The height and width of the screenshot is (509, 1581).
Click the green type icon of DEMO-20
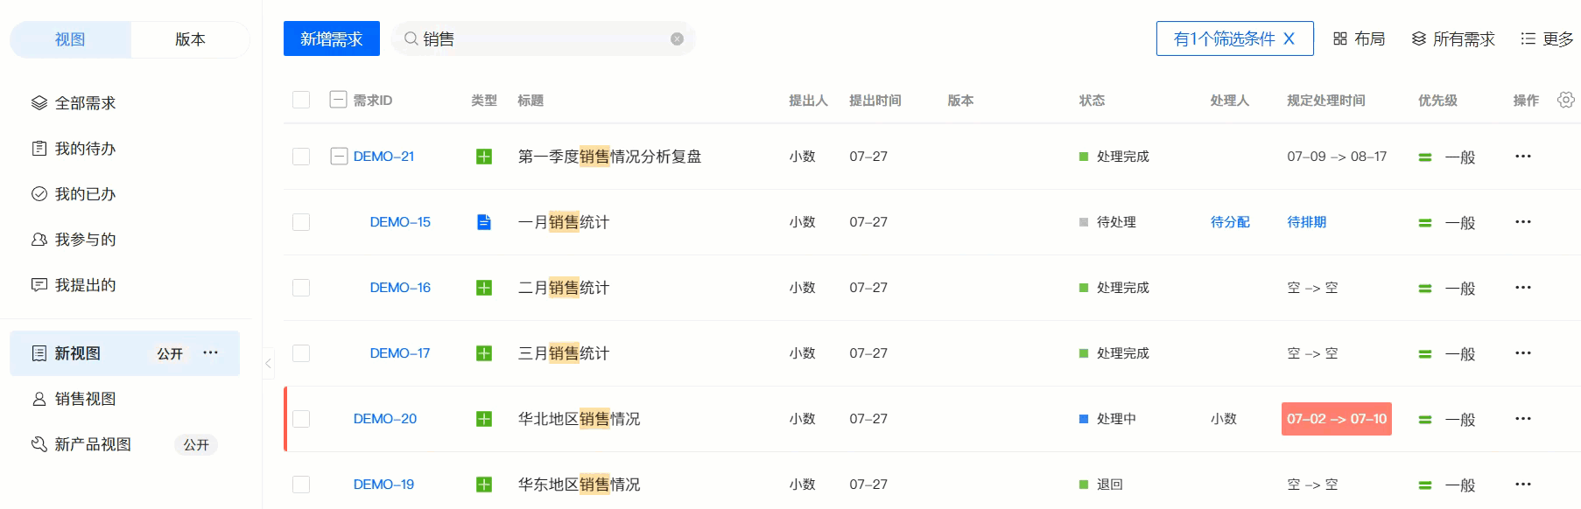tap(483, 419)
